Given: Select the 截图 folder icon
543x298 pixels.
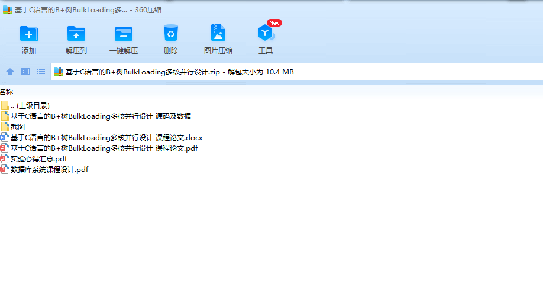Looking at the screenshot, I should click(5, 127).
